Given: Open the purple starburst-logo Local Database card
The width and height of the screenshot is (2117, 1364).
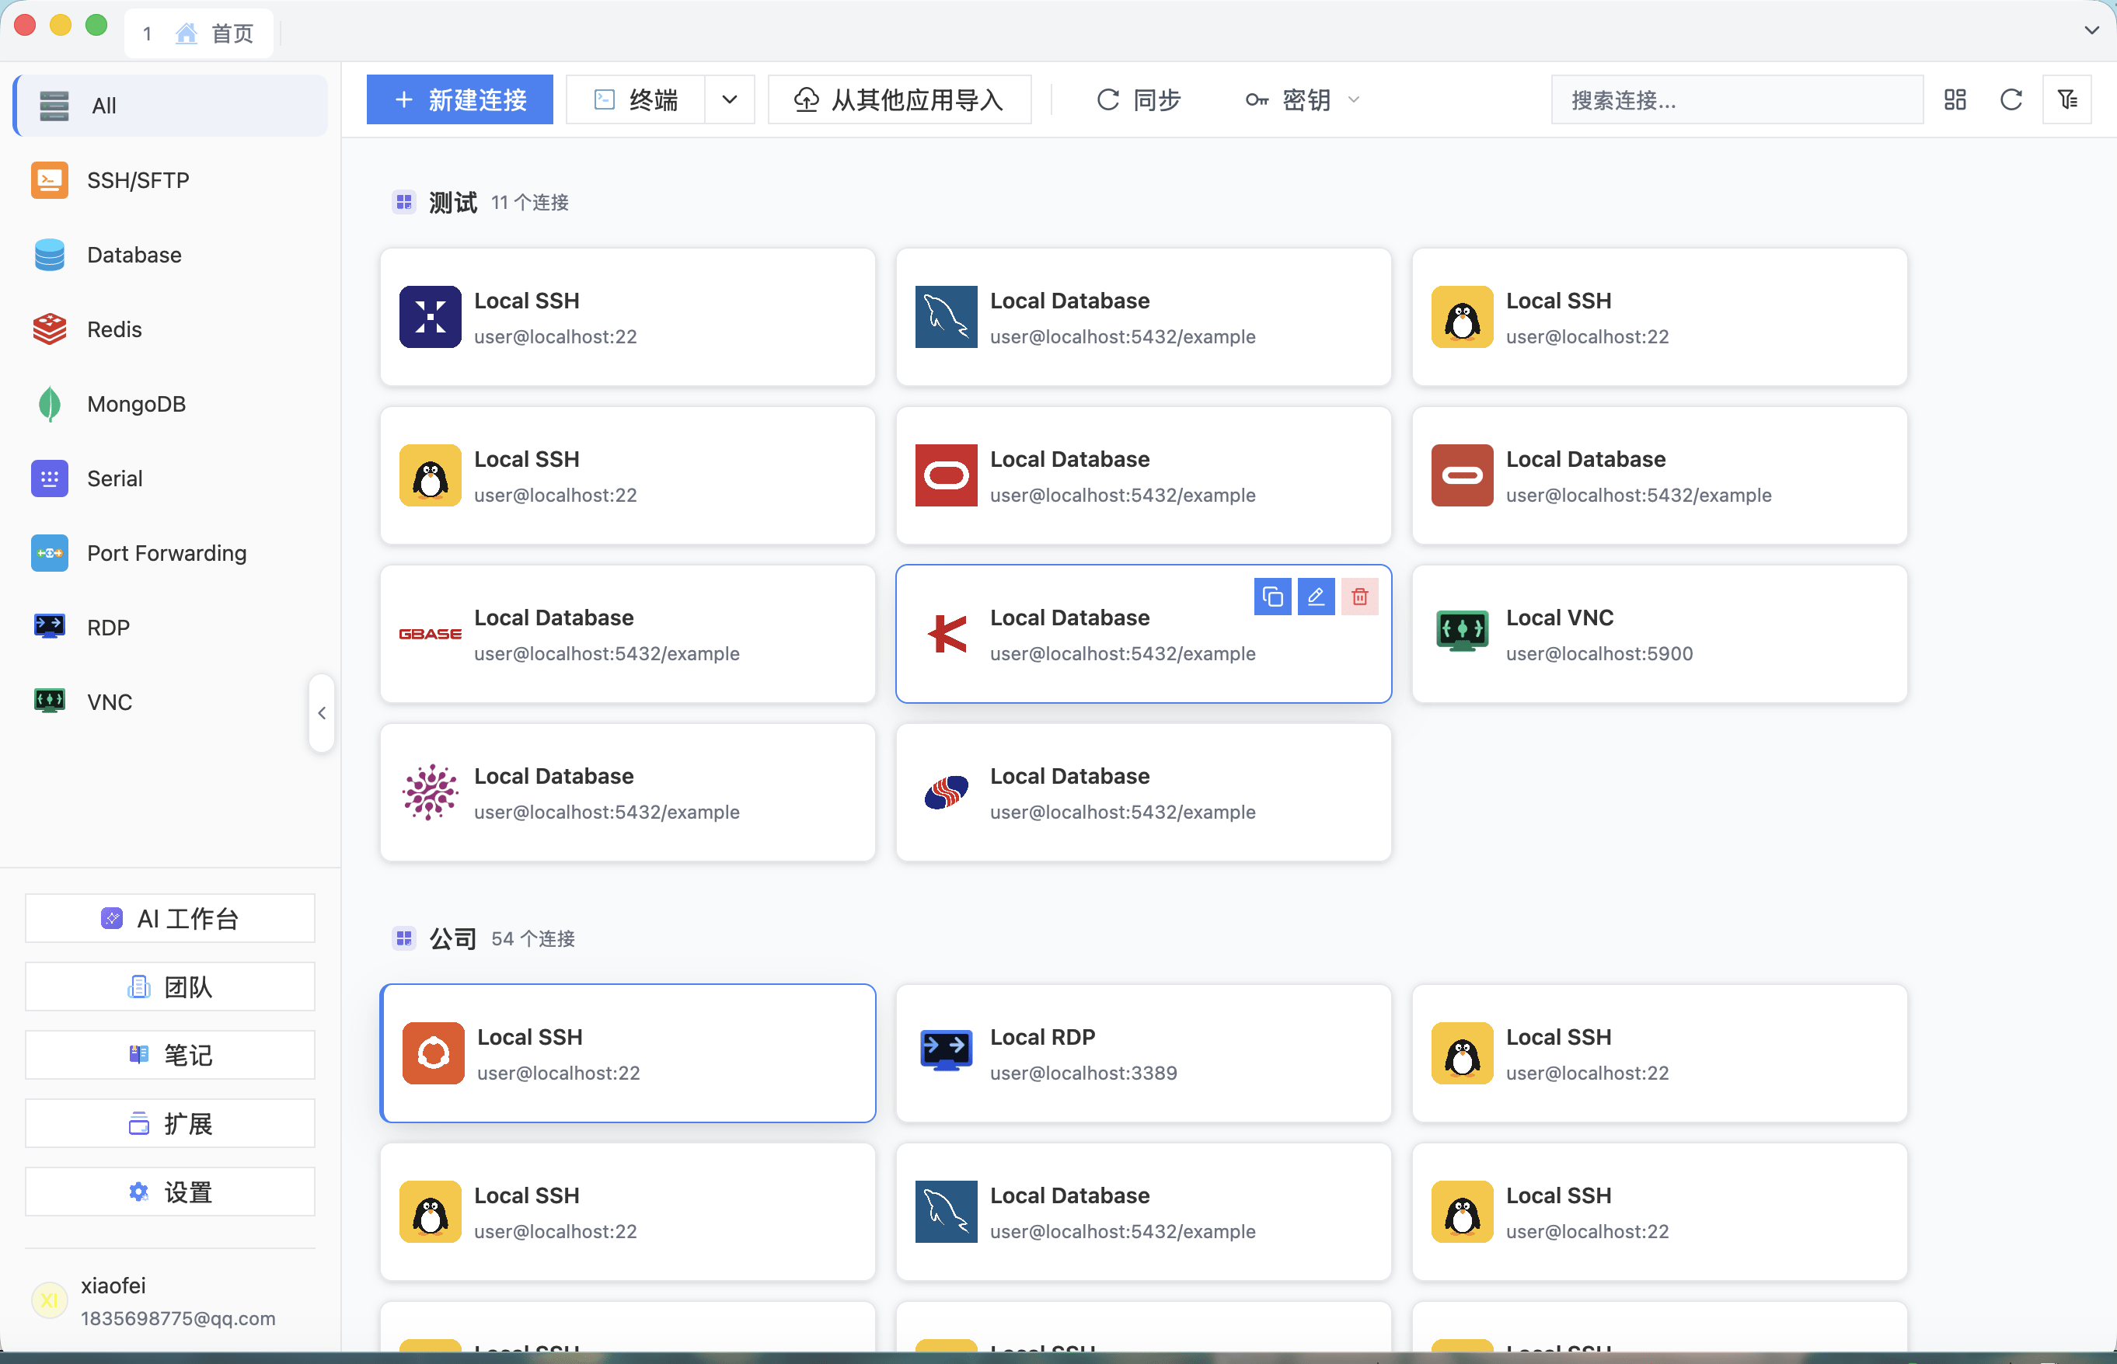Looking at the screenshot, I should 627,793.
